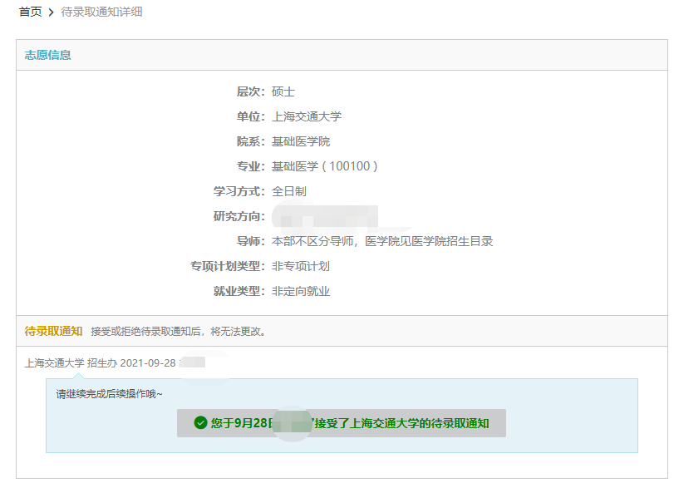Click the message 请继续完成后续操作哦~

coord(109,394)
